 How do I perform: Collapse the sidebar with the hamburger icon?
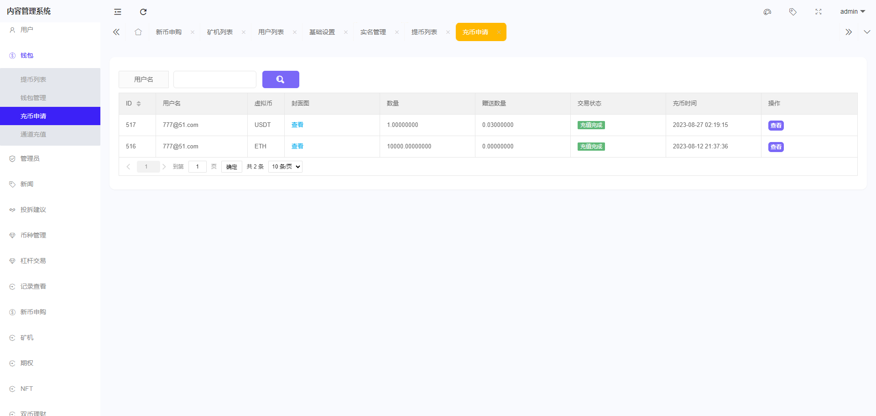117,11
